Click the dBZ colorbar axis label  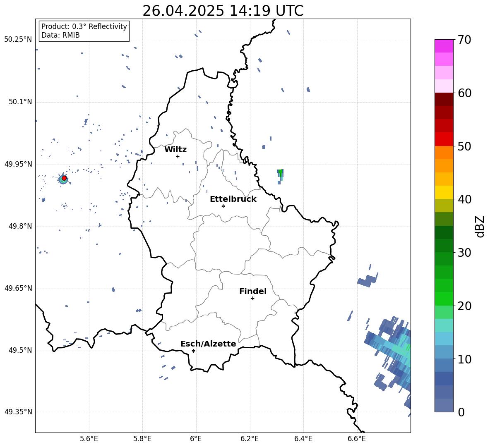pos(480,226)
